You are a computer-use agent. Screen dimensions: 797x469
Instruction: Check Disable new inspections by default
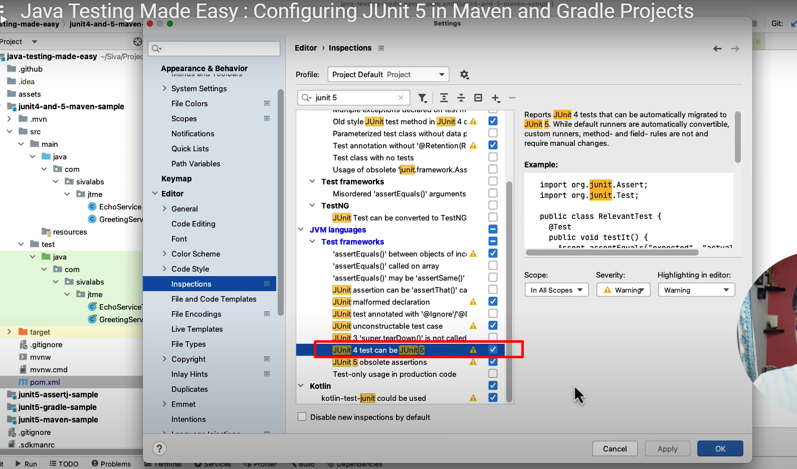tap(302, 417)
